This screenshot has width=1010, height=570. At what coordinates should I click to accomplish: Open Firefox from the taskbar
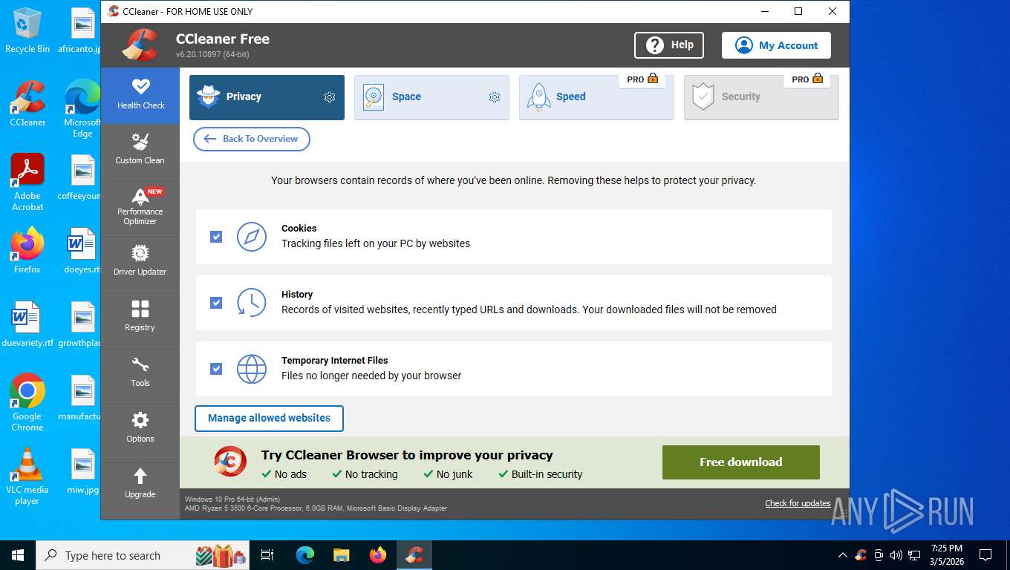[378, 555]
